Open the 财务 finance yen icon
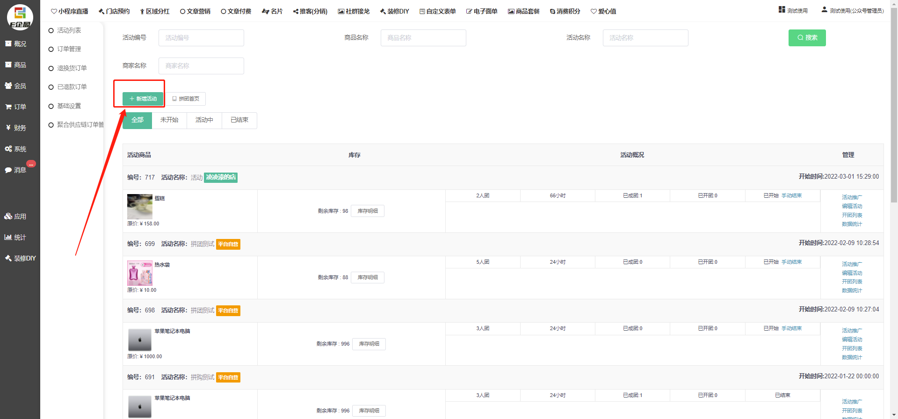The width and height of the screenshot is (898, 419). click(x=16, y=128)
